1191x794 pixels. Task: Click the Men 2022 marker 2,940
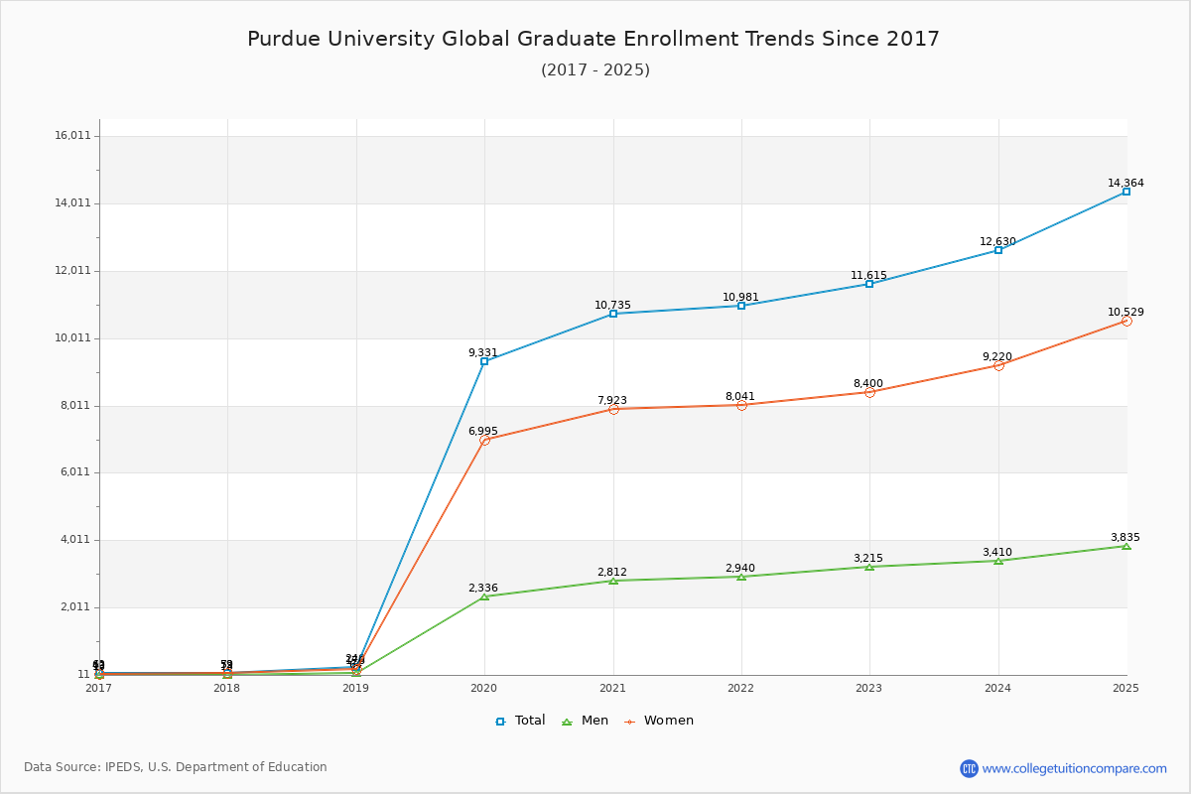741,577
